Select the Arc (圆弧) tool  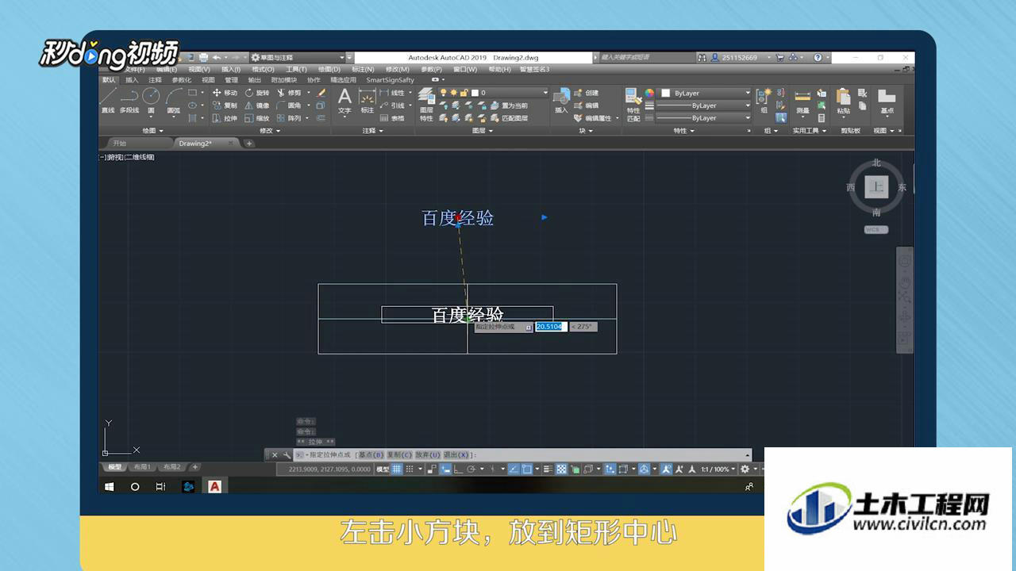pos(174,101)
